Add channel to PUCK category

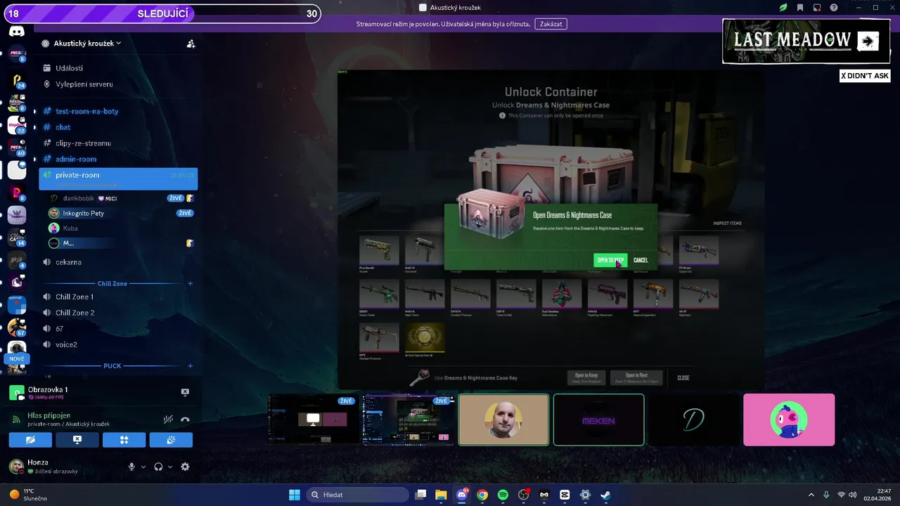191,366
